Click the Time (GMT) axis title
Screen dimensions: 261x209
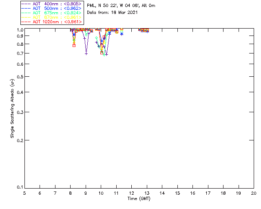coord(139,199)
